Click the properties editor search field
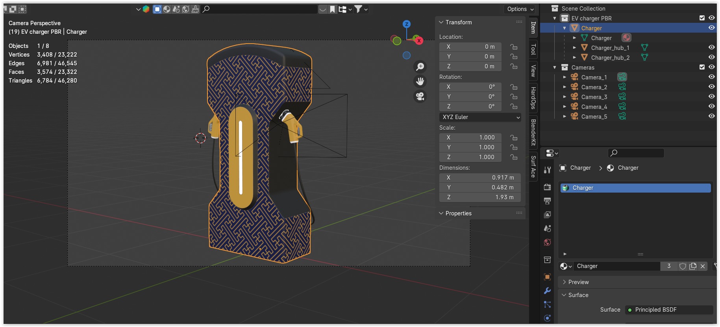The width and height of the screenshot is (720, 327). coord(636,153)
